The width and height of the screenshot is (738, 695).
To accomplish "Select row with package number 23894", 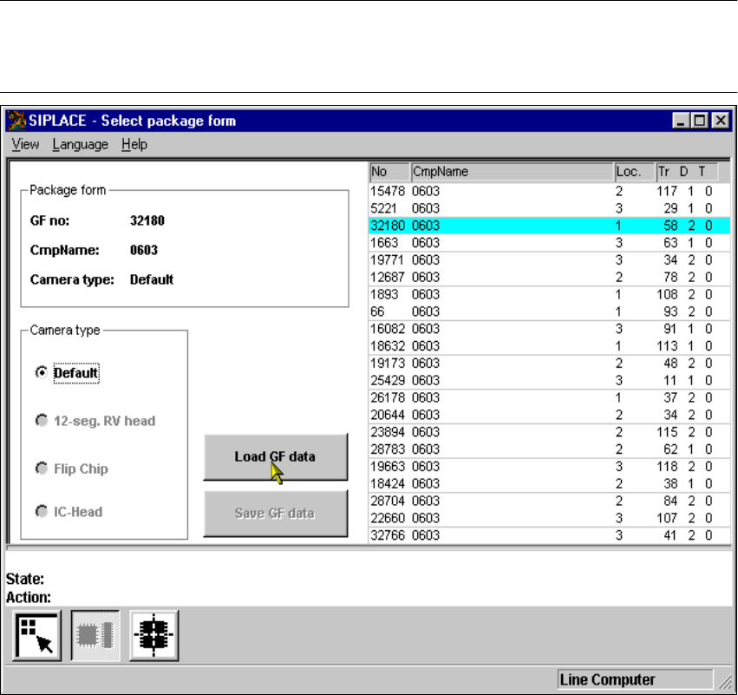I will click(549, 432).
